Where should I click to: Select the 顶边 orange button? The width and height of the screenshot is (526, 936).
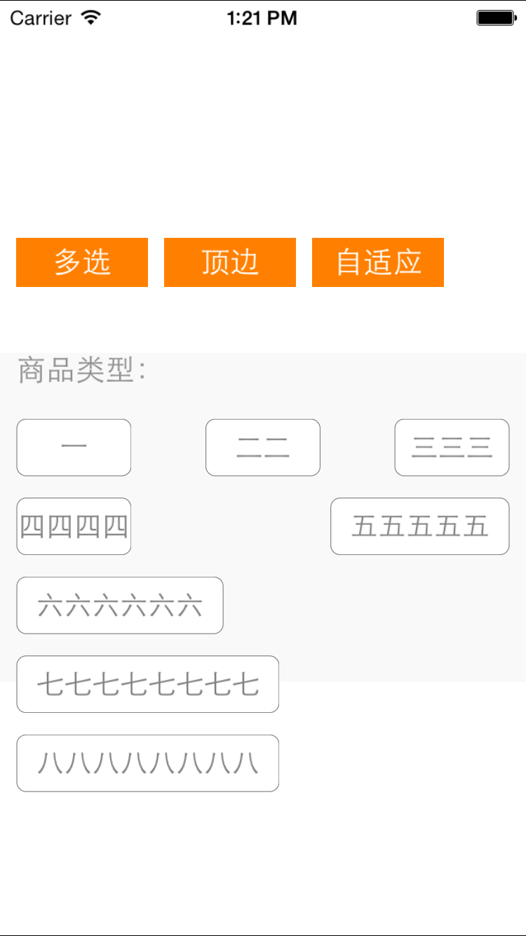pyautogui.click(x=230, y=262)
